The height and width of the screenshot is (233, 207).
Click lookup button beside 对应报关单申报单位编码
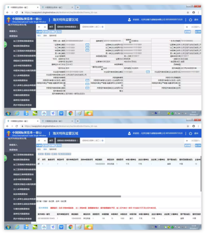148,72
